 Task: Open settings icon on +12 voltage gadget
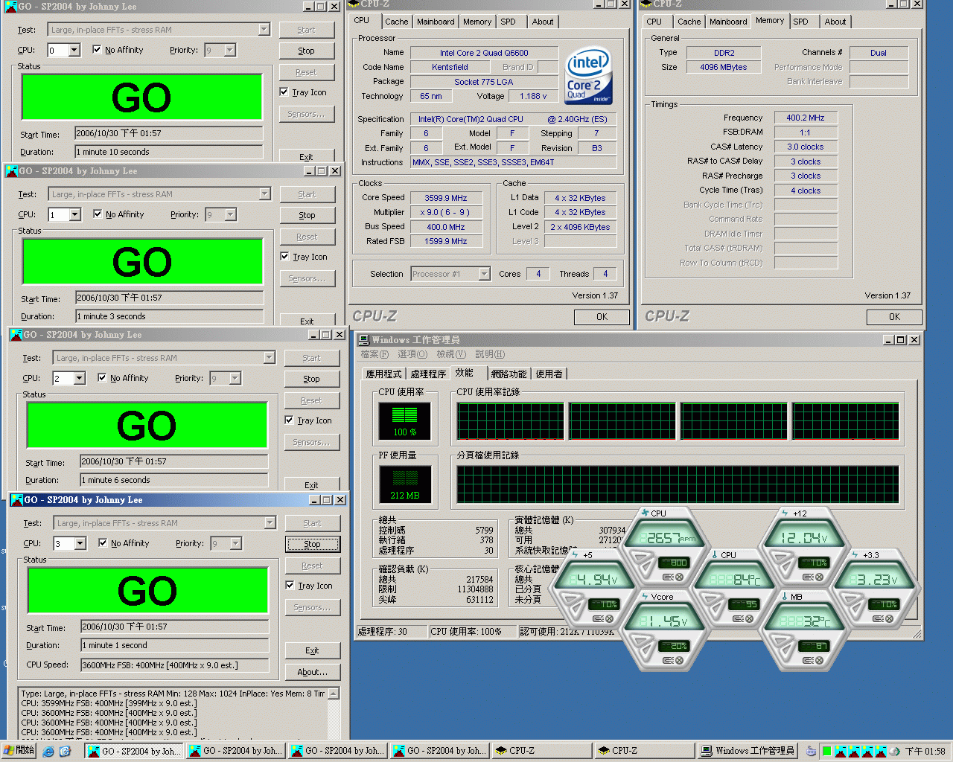click(808, 577)
